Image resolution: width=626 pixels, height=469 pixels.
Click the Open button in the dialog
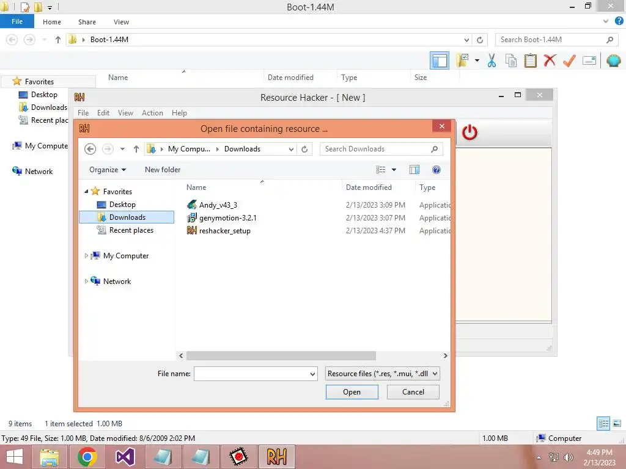pyautogui.click(x=352, y=392)
